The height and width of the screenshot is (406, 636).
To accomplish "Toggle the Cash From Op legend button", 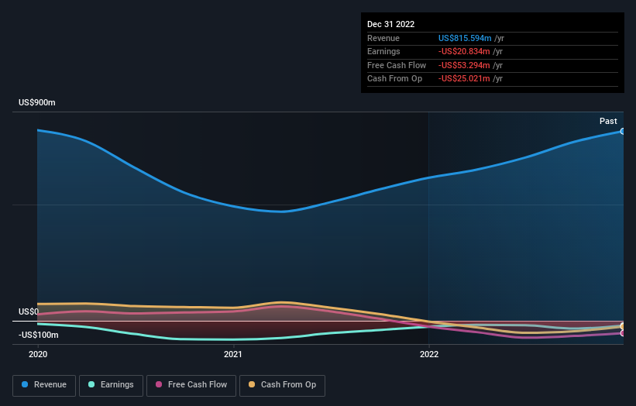I will (x=282, y=385).
